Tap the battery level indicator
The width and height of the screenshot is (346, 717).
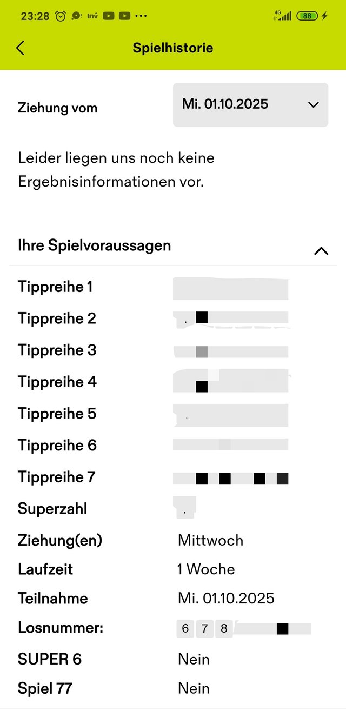tap(307, 16)
